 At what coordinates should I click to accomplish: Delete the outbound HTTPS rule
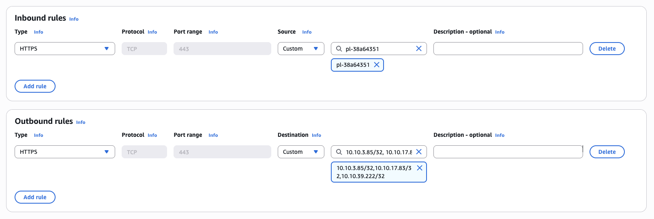(607, 152)
